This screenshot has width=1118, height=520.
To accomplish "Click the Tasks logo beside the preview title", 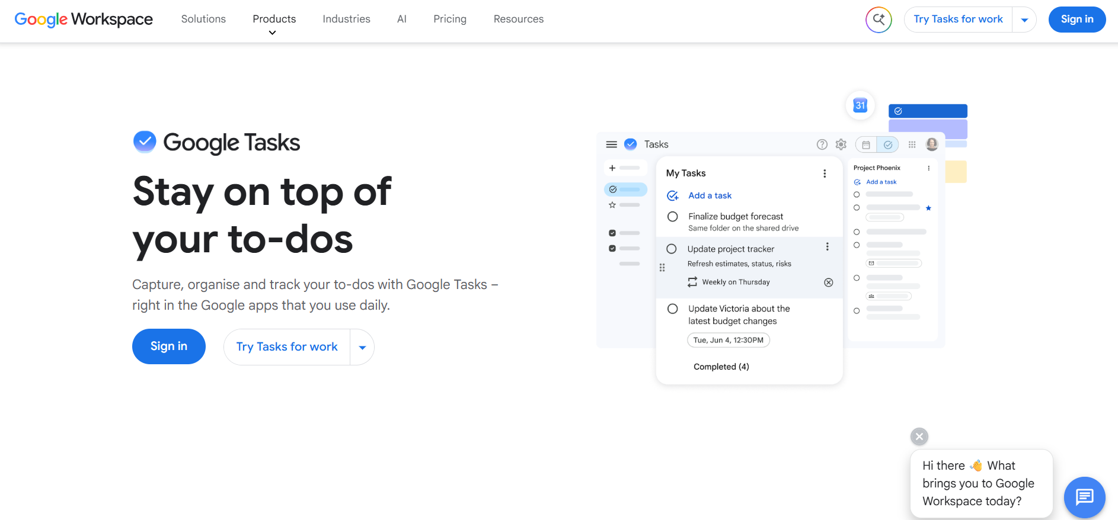I will click(631, 144).
